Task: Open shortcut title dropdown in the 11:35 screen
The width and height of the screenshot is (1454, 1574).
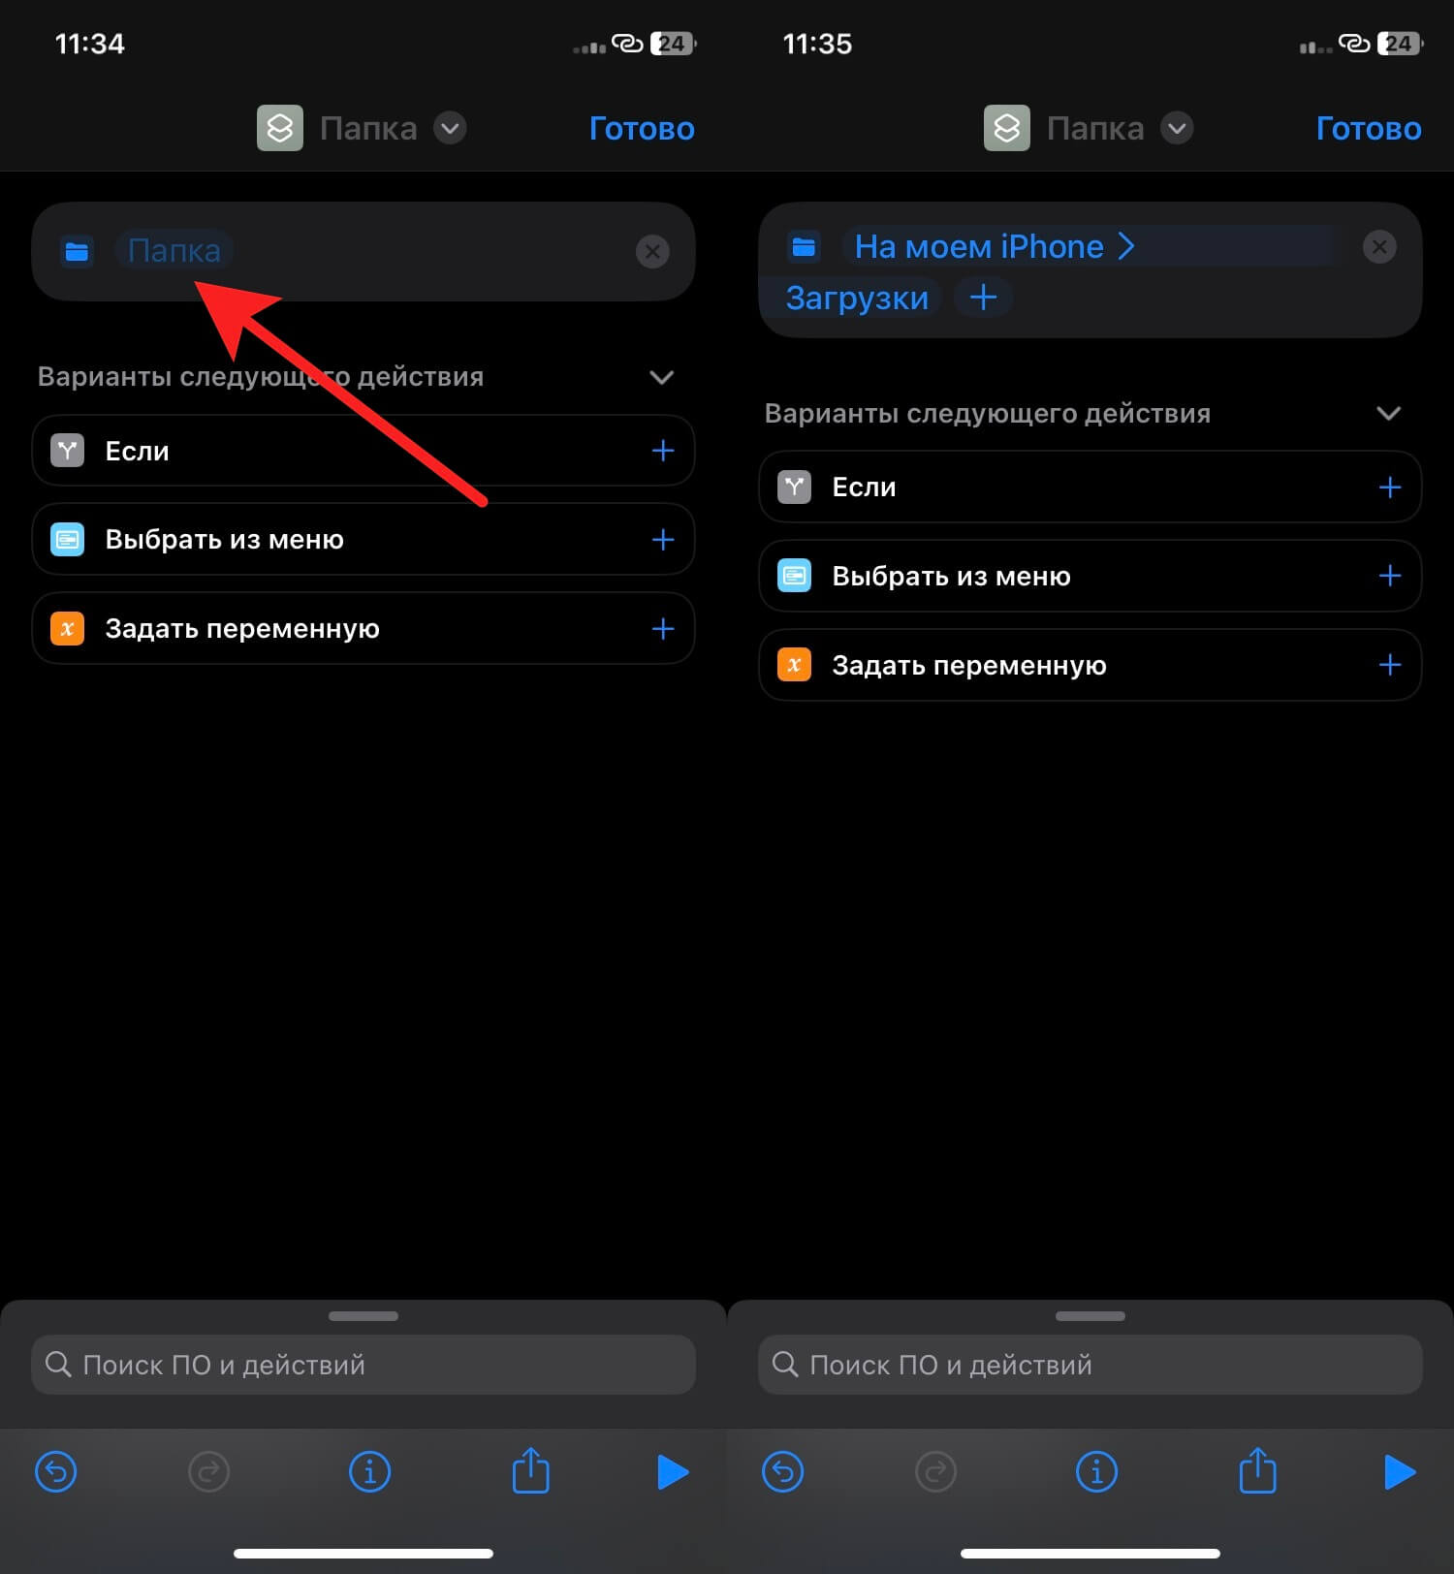Action: (1177, 128)
